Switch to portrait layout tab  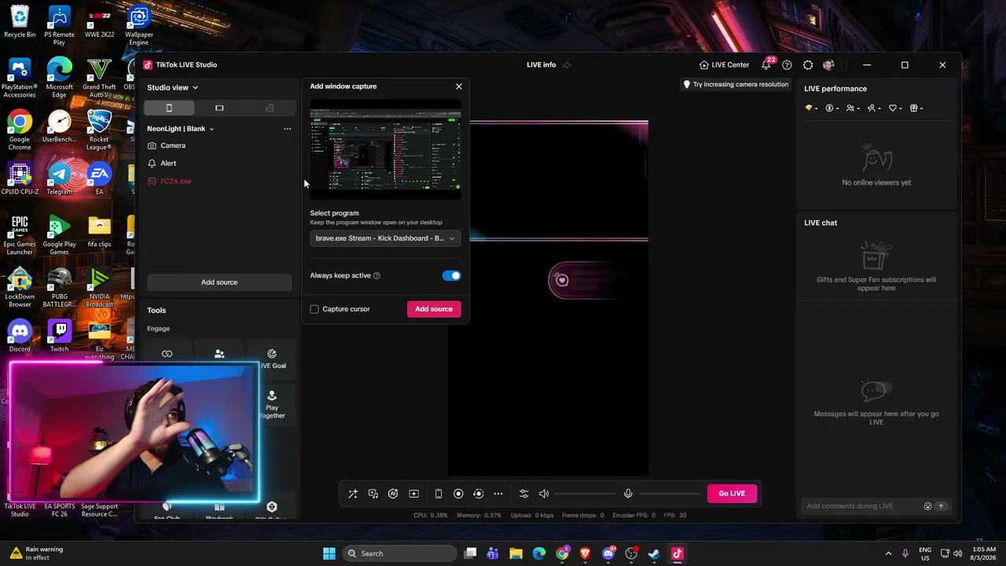click(169, 108)
